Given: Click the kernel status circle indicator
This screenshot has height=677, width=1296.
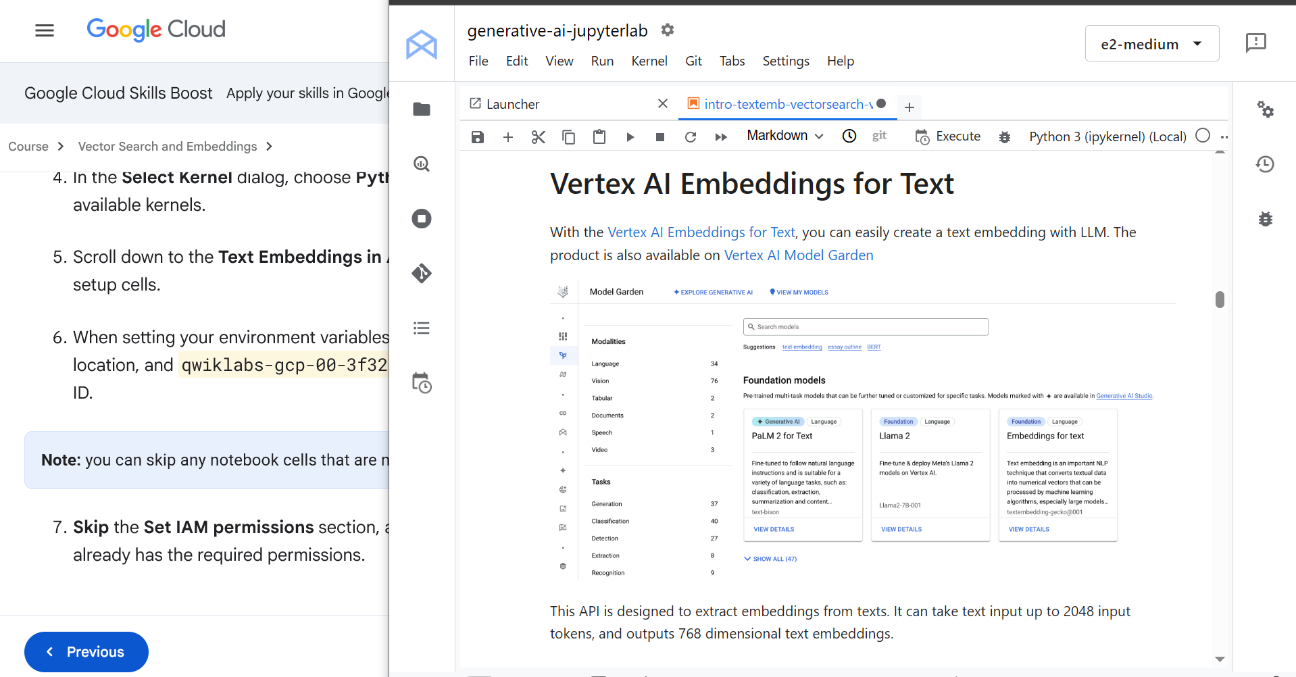Looking at the screenshot, I should coord(1203,135).
